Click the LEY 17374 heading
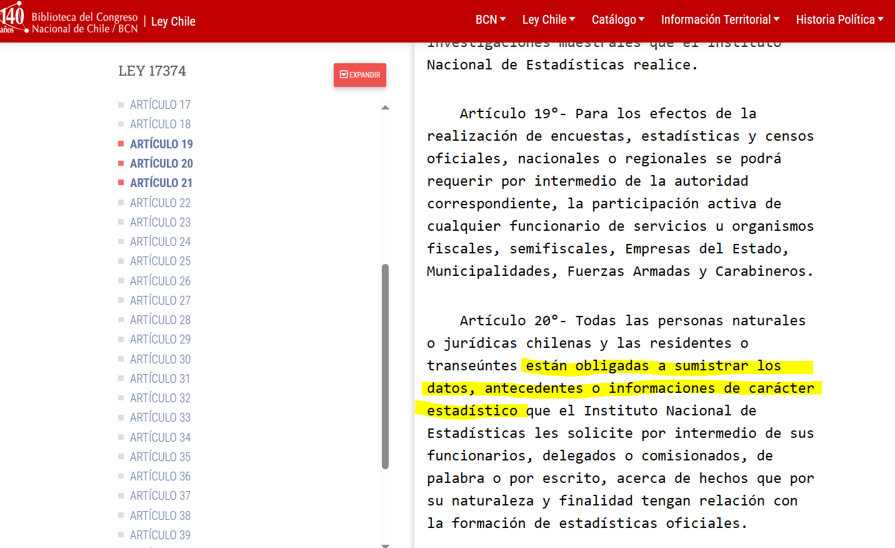Screen dimensions: 895x548 point(152,71)
